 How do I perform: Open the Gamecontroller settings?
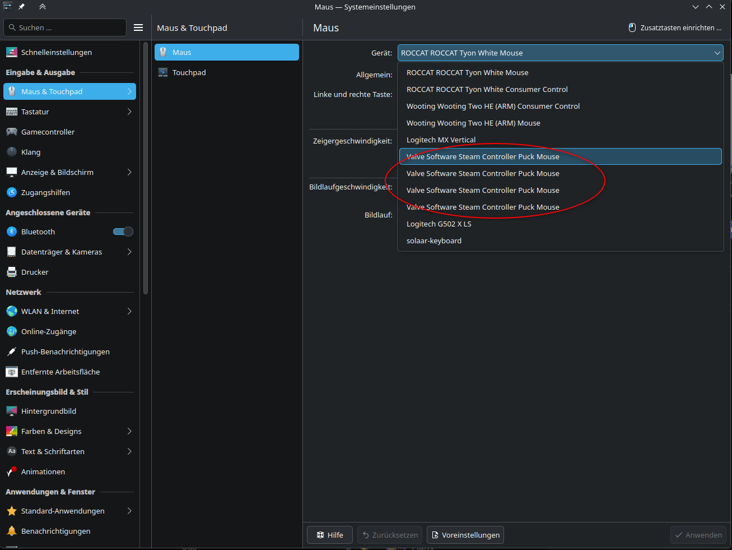(x=69, y=132)
